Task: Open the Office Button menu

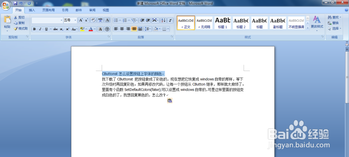Action: click(6, 5)
